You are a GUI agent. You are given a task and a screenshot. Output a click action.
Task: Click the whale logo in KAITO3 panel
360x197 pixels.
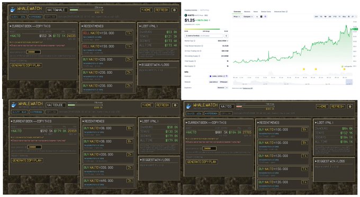(188, 106)
